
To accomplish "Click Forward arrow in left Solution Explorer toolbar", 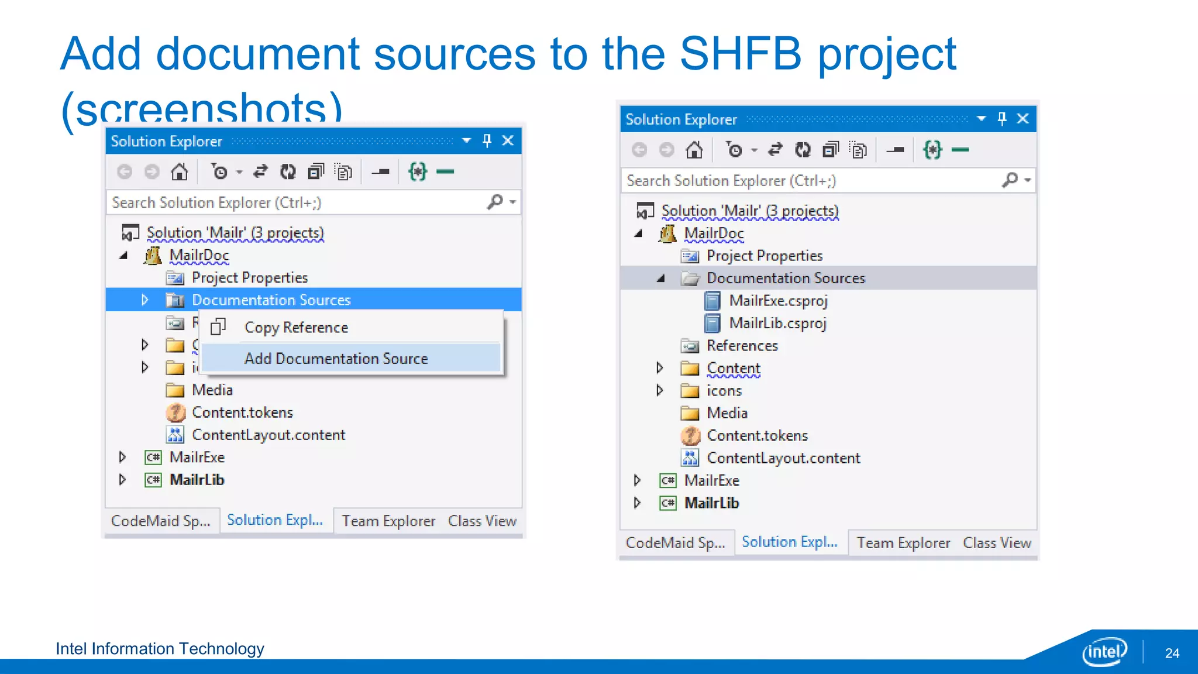I will [152, 171].
